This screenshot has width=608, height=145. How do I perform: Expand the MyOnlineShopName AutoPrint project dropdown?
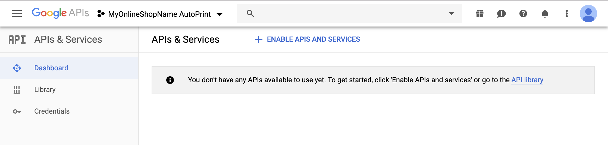(220, 14)
